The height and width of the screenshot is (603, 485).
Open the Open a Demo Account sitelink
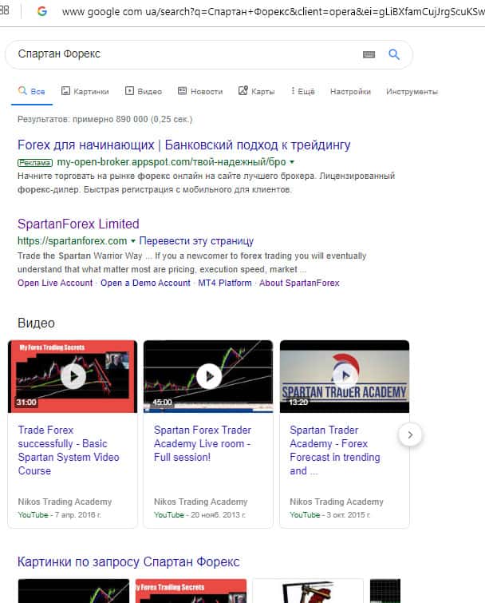point(145,283)
